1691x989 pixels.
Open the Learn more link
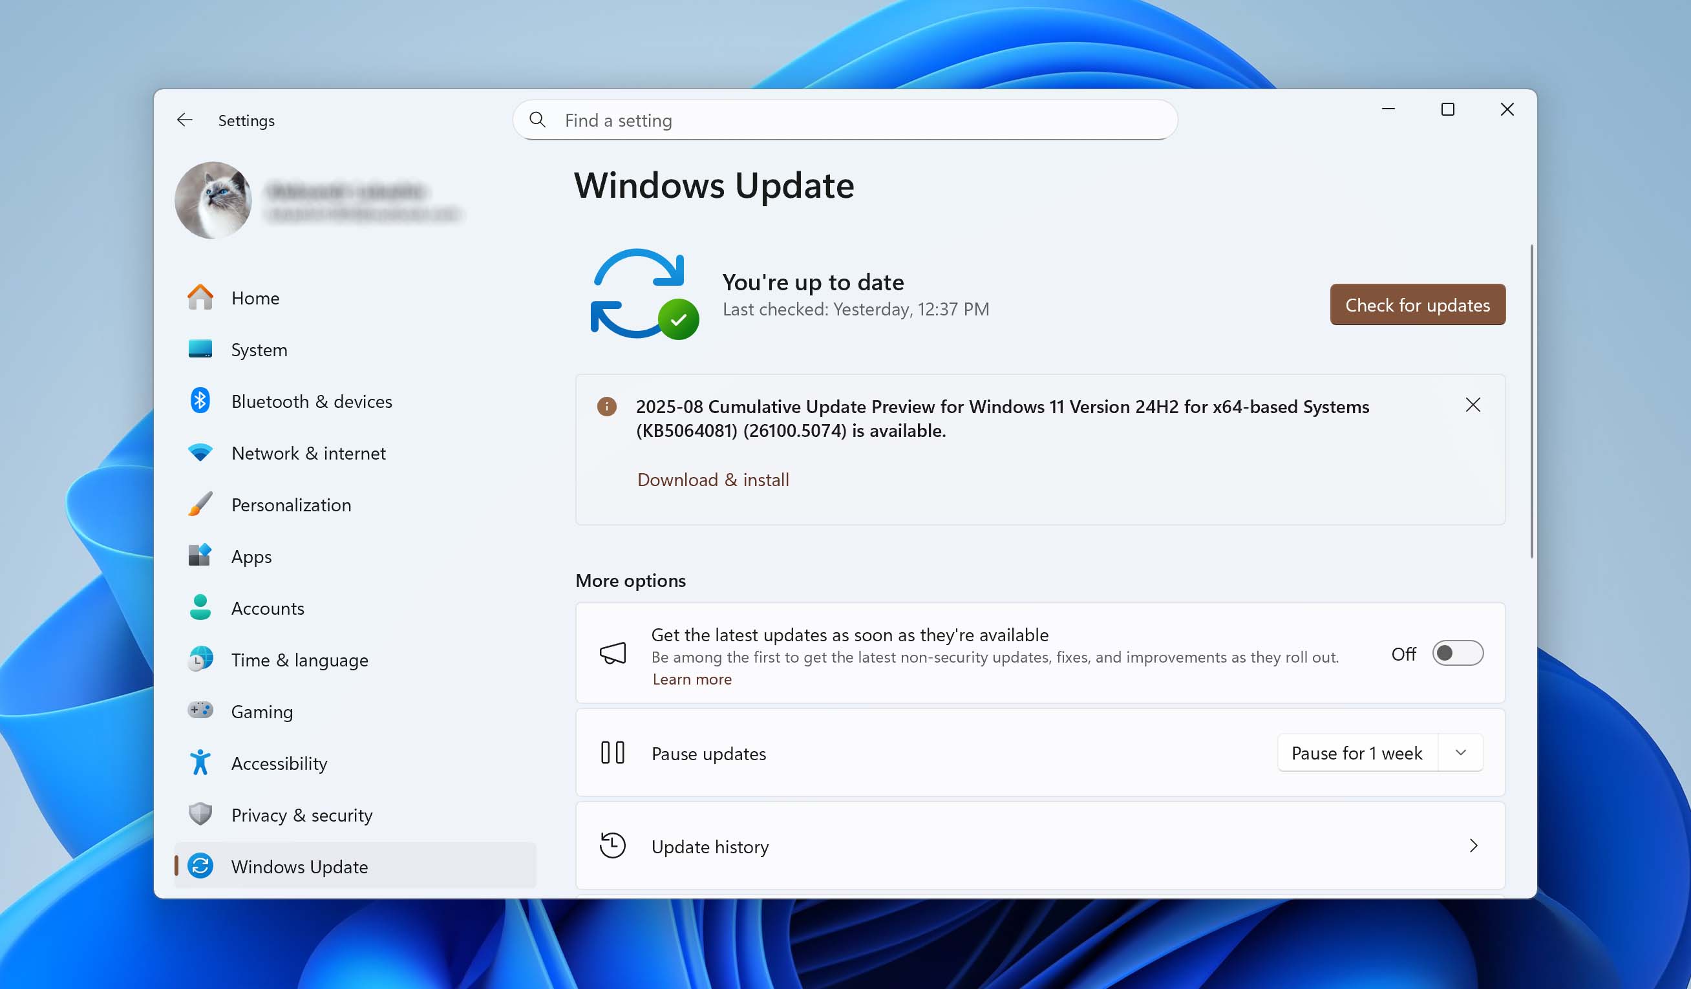692,679
